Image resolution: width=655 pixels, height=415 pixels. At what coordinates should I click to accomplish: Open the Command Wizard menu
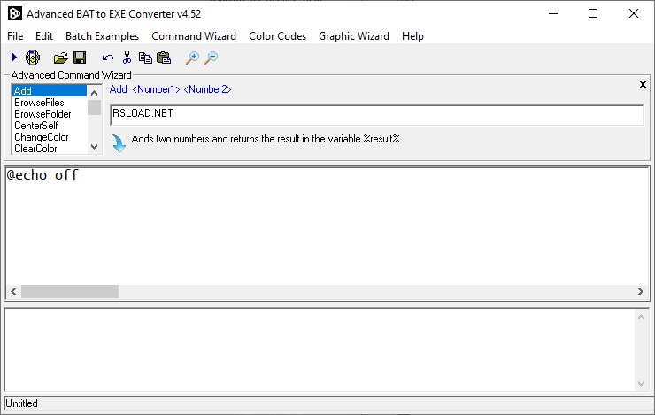tap(194, 36)
